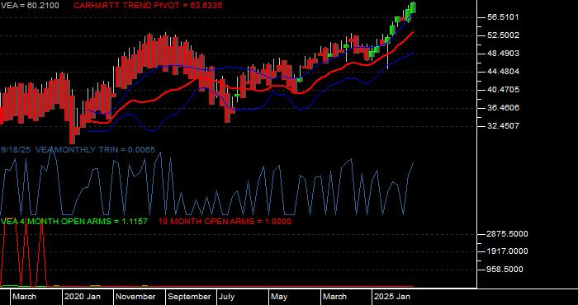Select the 2025 Jan date marker
578x305 pixels.
coord(392,297)
